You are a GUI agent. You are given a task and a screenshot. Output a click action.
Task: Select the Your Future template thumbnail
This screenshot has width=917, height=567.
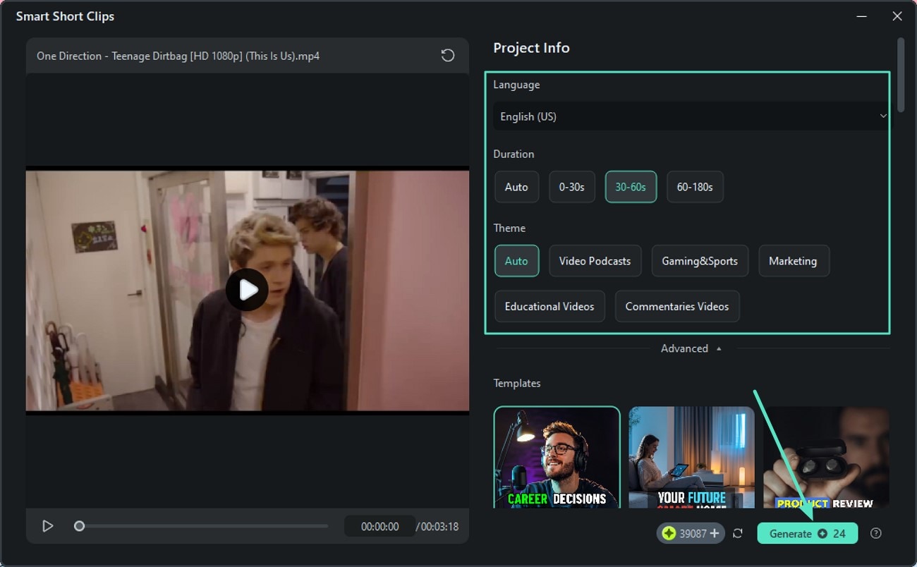691,457
